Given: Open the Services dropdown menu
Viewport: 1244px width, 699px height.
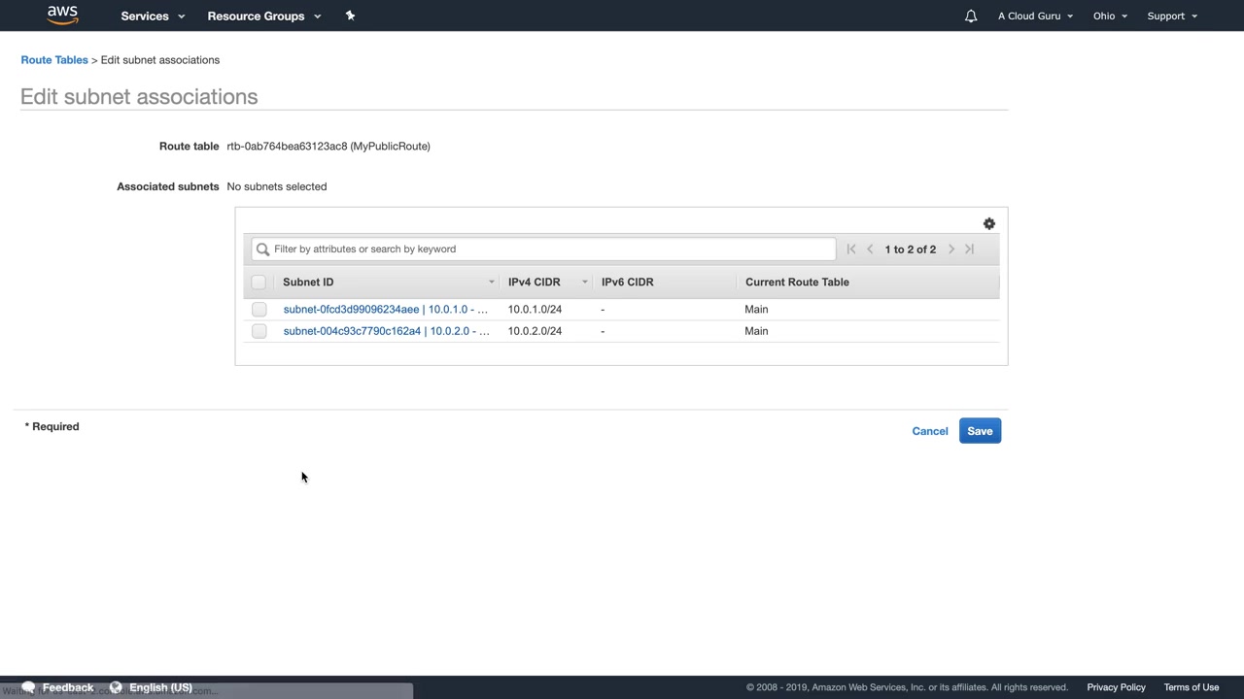Looking at the screenshot, I should (x=152, y=16).
